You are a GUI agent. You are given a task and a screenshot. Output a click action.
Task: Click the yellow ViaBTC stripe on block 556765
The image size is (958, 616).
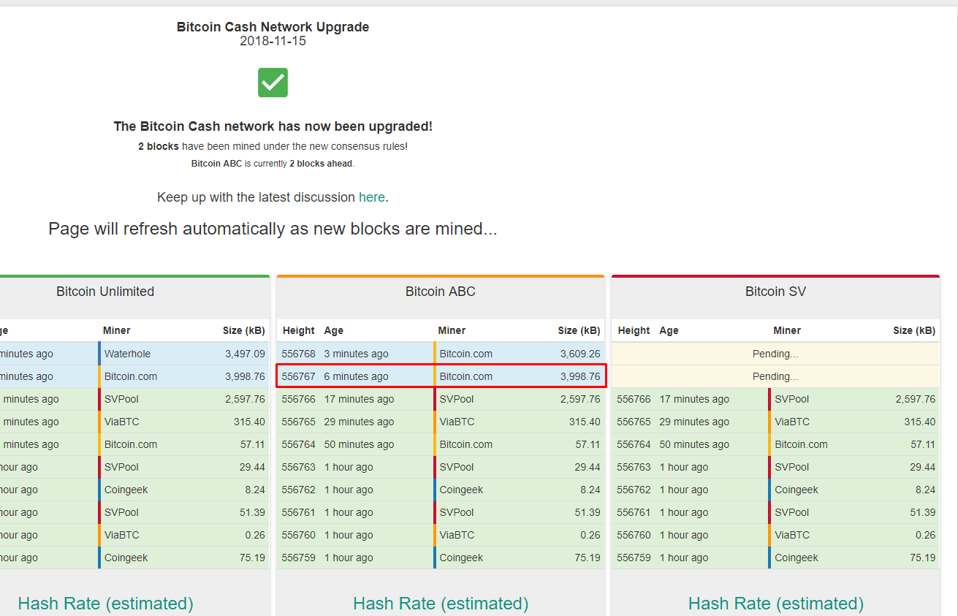click(x=434, y=422)
